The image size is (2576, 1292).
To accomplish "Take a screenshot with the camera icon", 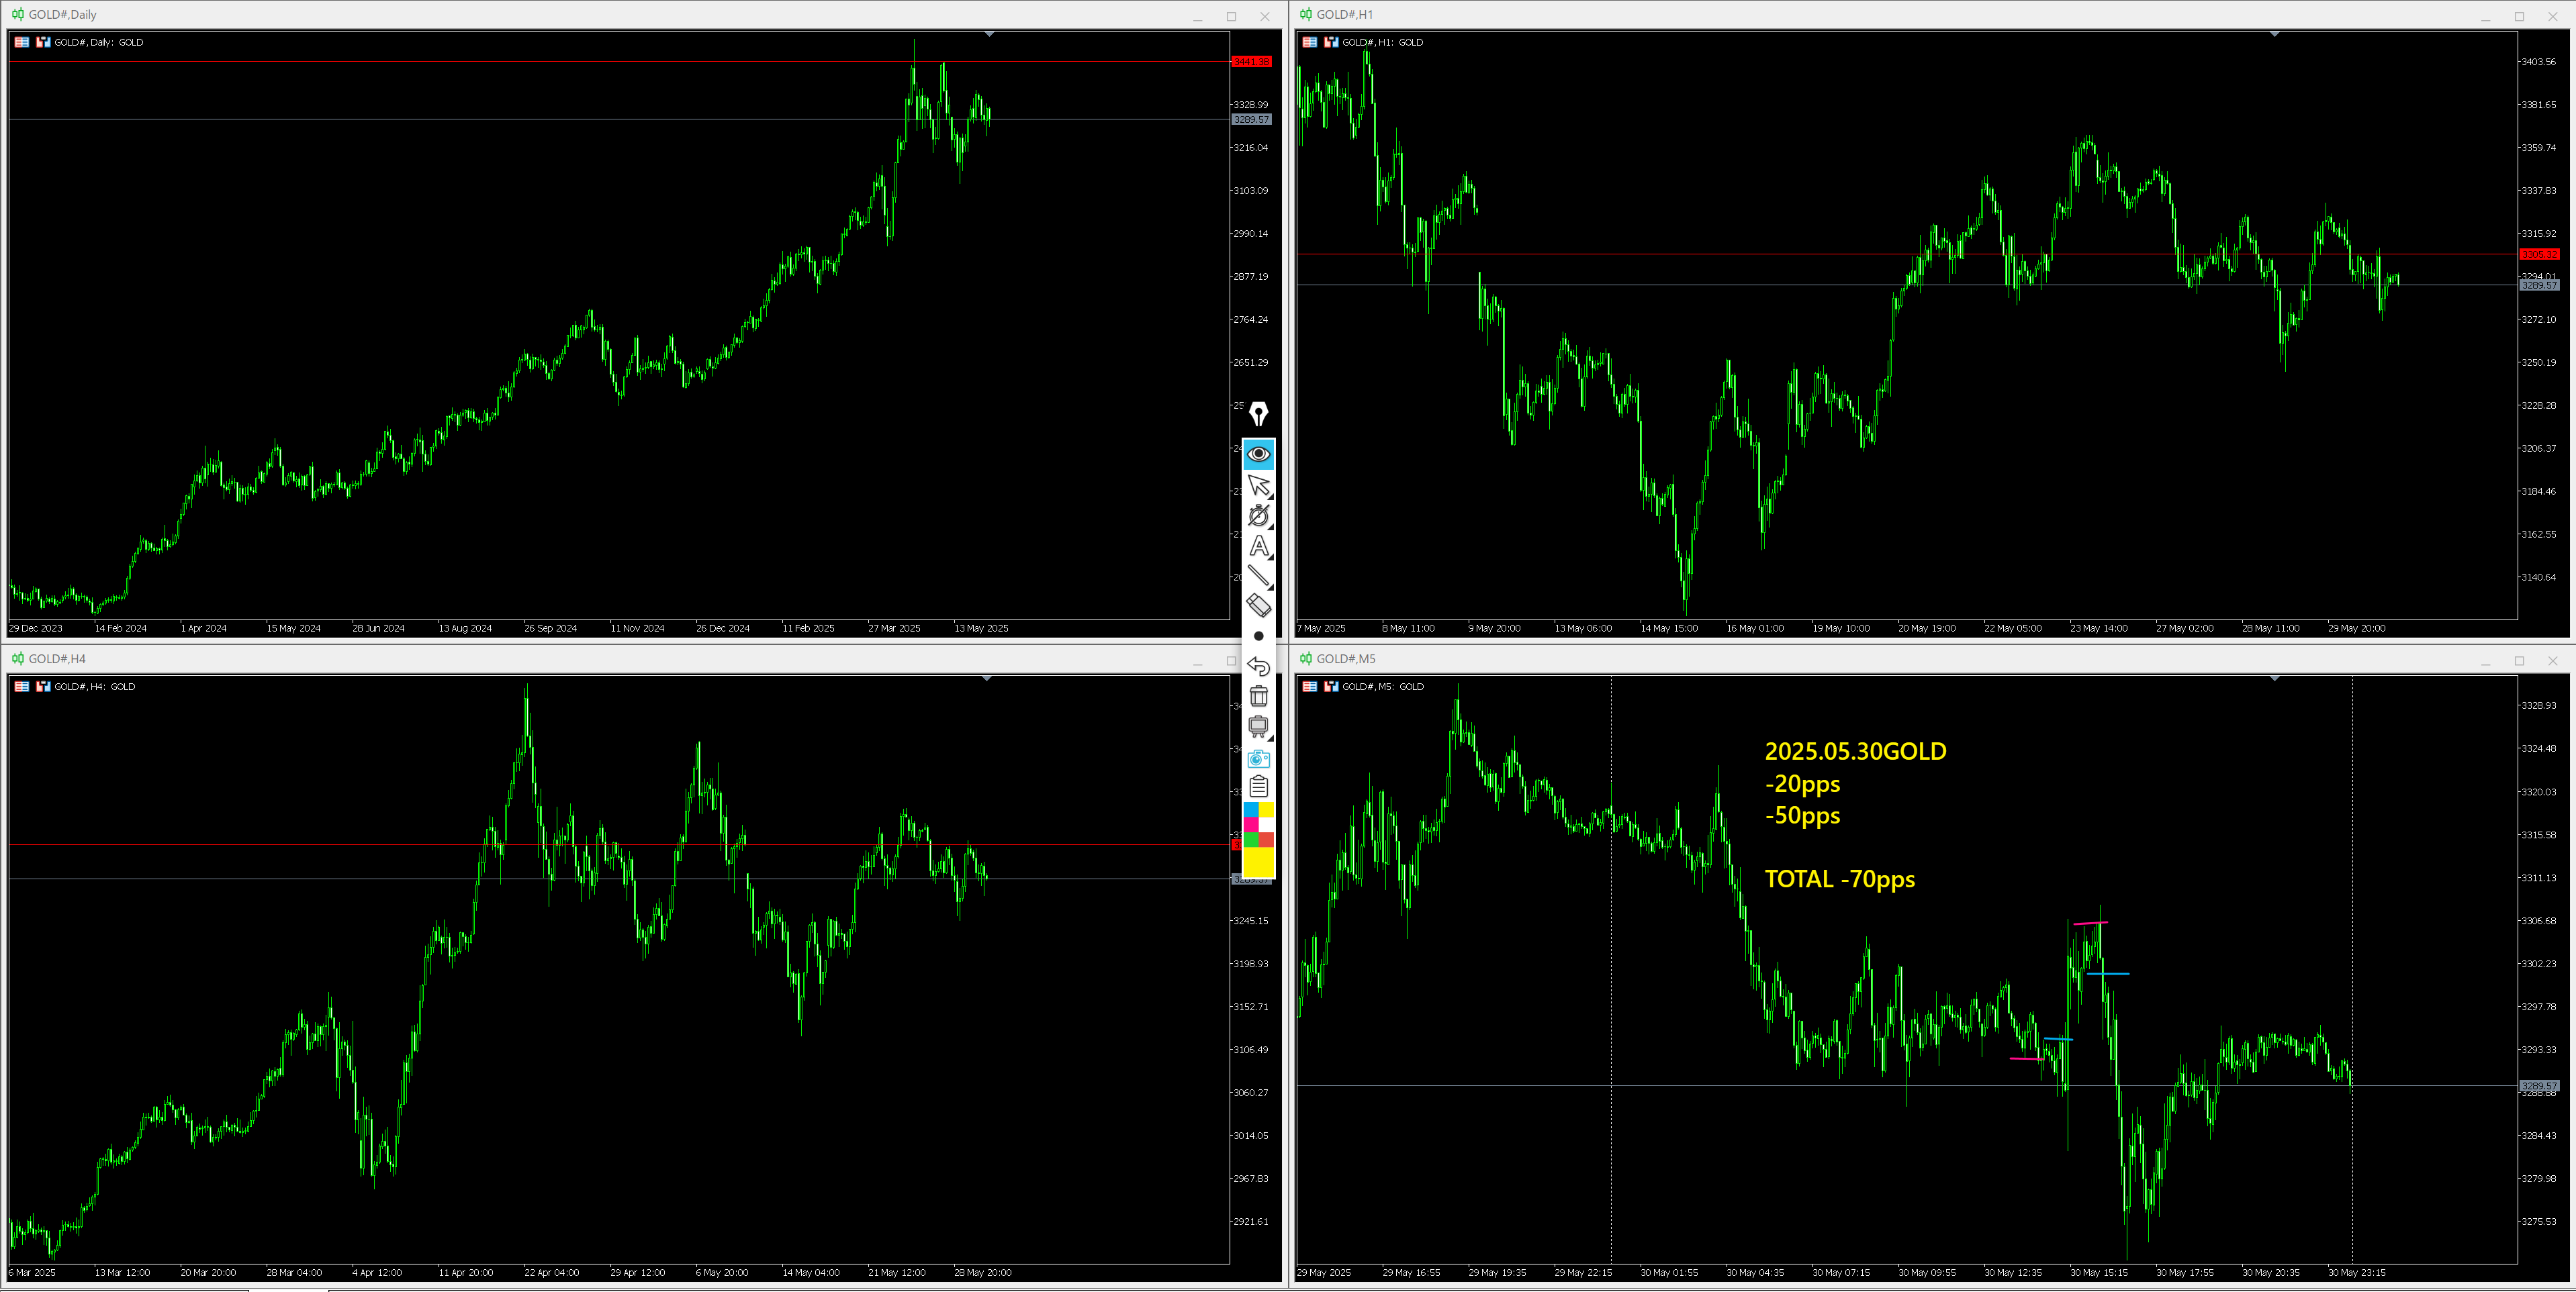I will [1258, 758].
